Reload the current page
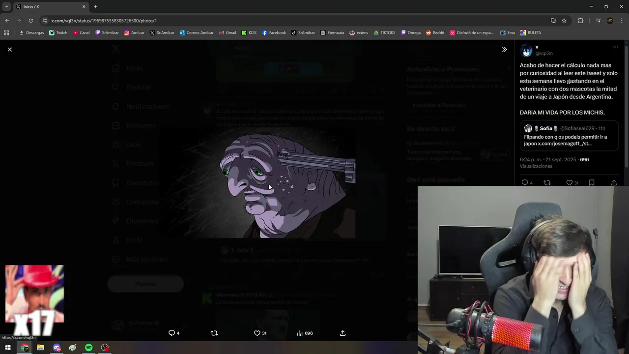Image resolution: width=629 pixels, height=354 pixels. [30, 21]
